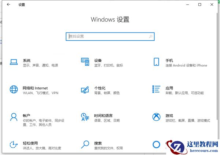Select the 个性化 category title
The height and width of the screenshot is (155, 220).
click(x=100, y=88)
